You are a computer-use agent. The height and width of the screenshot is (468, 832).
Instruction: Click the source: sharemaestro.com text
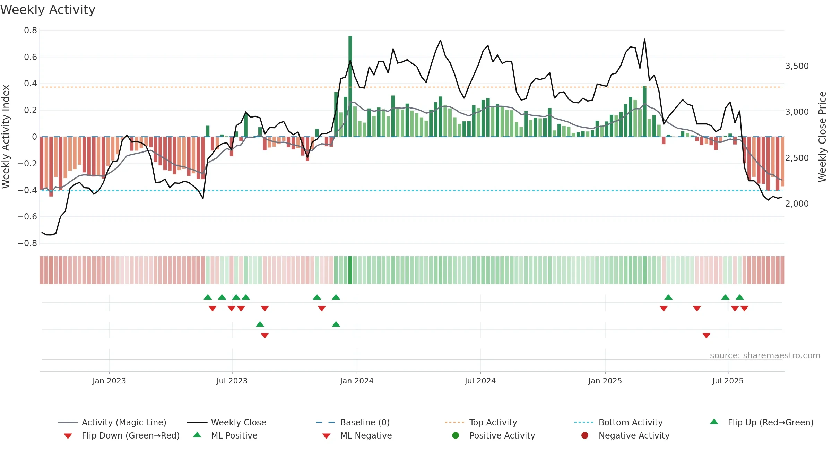765,355
